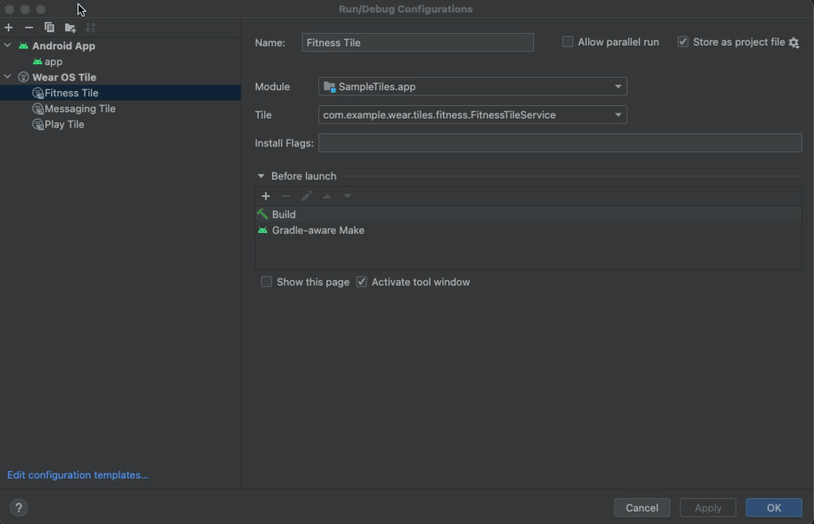Uncheck Store as project file

point(682,41)
